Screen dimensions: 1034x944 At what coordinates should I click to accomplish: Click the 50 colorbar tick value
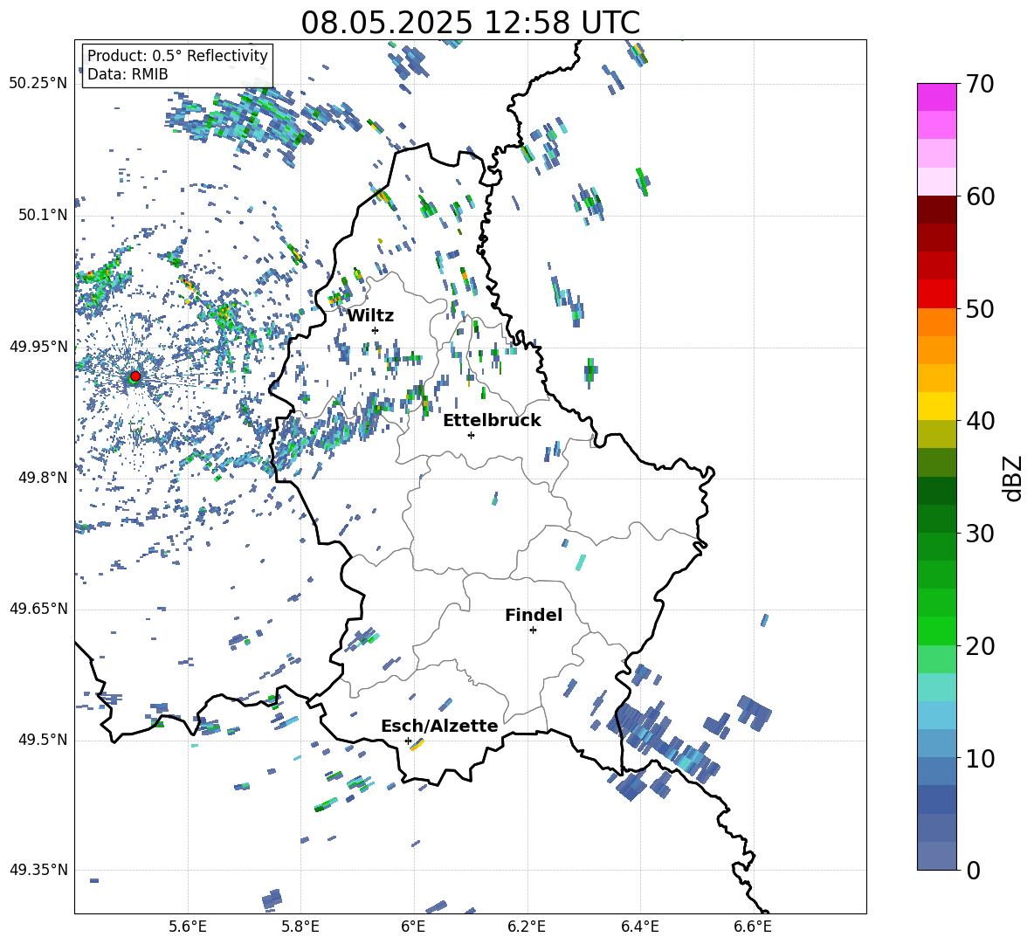[980, 309]
